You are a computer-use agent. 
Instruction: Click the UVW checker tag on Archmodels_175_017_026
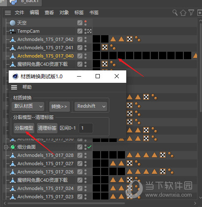pyautogui.click(x=163, y=171)
